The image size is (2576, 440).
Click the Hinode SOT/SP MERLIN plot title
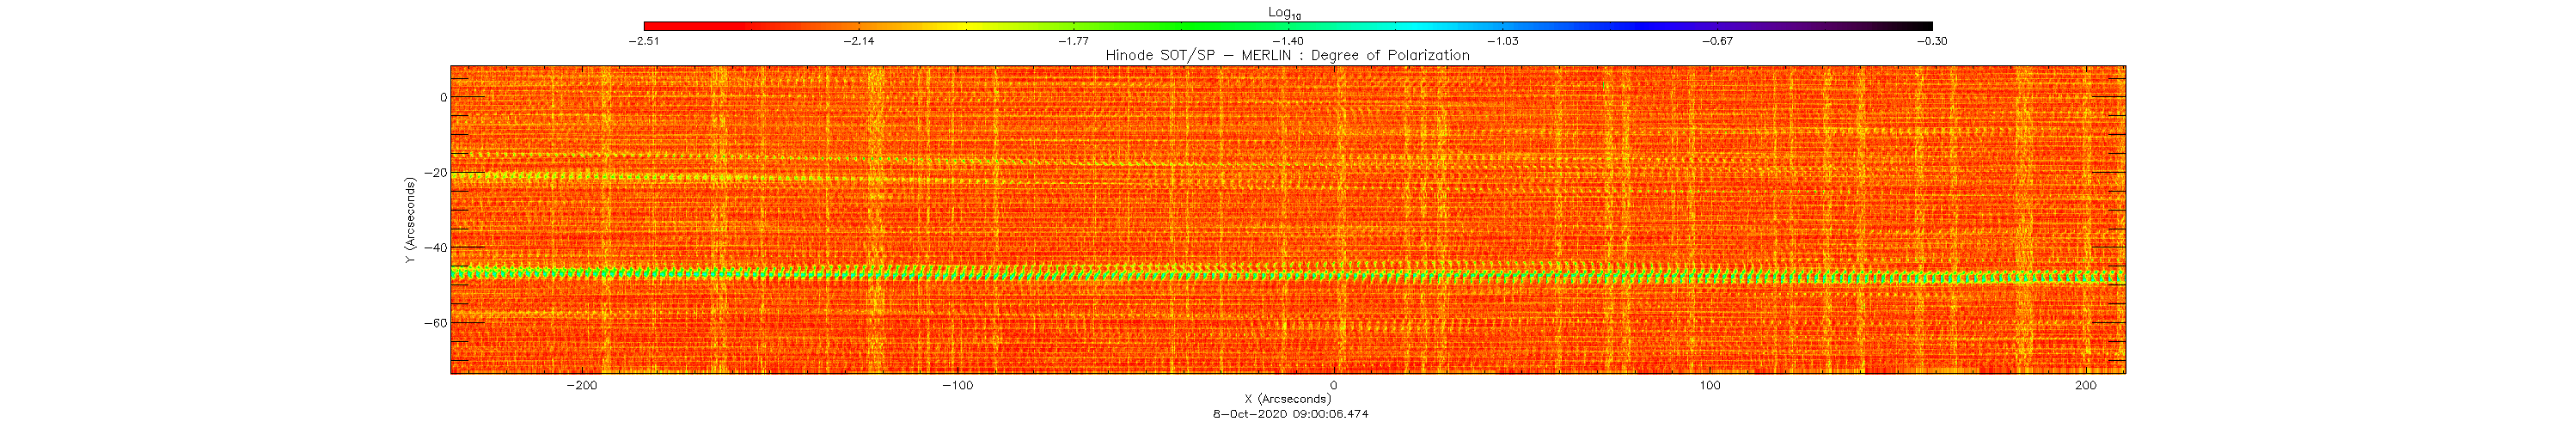click(1287, 56)
